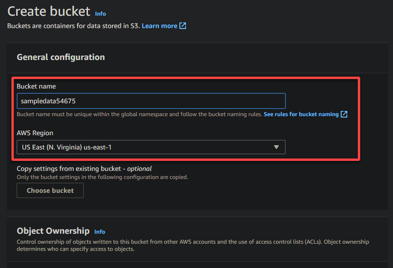The height and width of the screenshot is (268, 393).
Task: Click the Object Ownership description paragraph
Action: 193,246
